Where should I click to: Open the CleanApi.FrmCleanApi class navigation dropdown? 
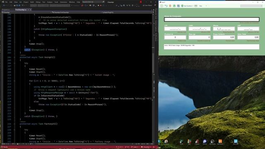pos(76,12)
